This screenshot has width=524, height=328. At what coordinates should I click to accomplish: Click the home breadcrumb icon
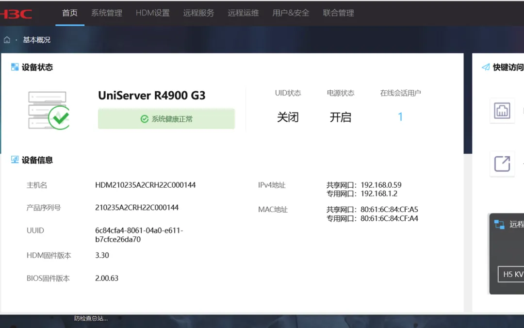tap(7, 40)
